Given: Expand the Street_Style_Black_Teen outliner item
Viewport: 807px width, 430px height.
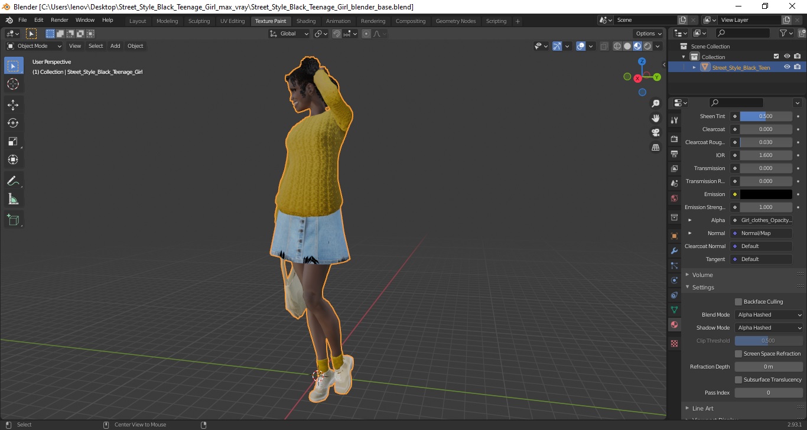Looking at the screenshot, I should (694, 67).
